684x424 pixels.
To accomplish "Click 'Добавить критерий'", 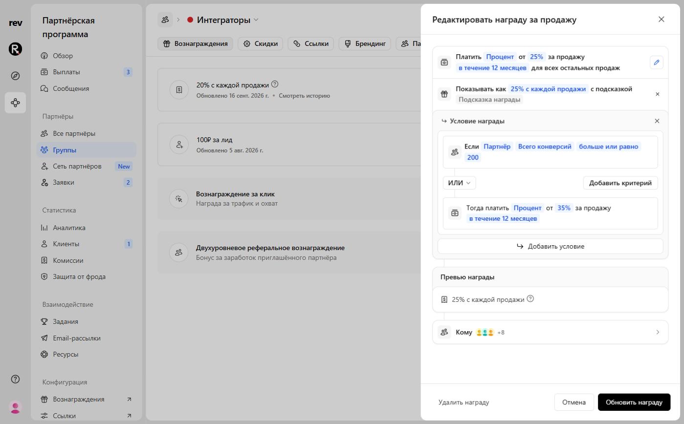I will coord(620,183).
